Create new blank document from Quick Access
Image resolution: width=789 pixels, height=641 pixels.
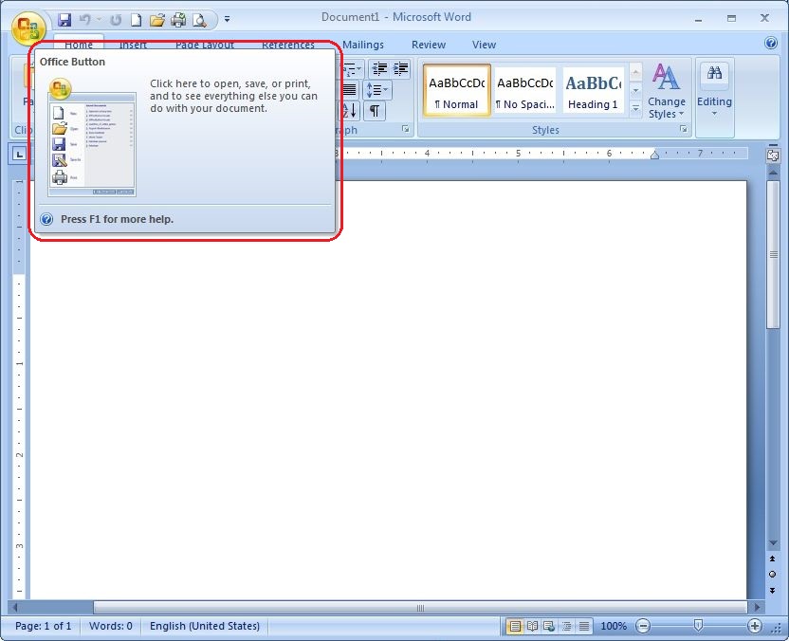tap(137, 19)
